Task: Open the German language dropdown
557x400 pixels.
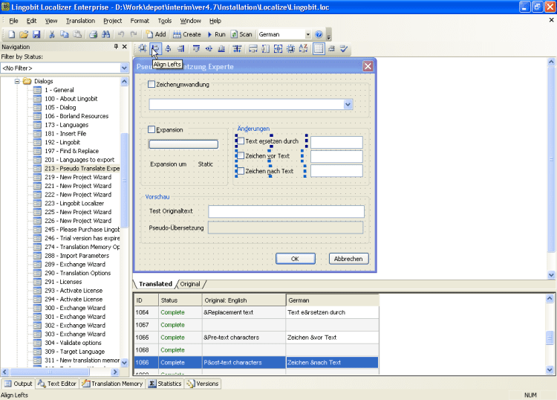Action: [307, 34]
